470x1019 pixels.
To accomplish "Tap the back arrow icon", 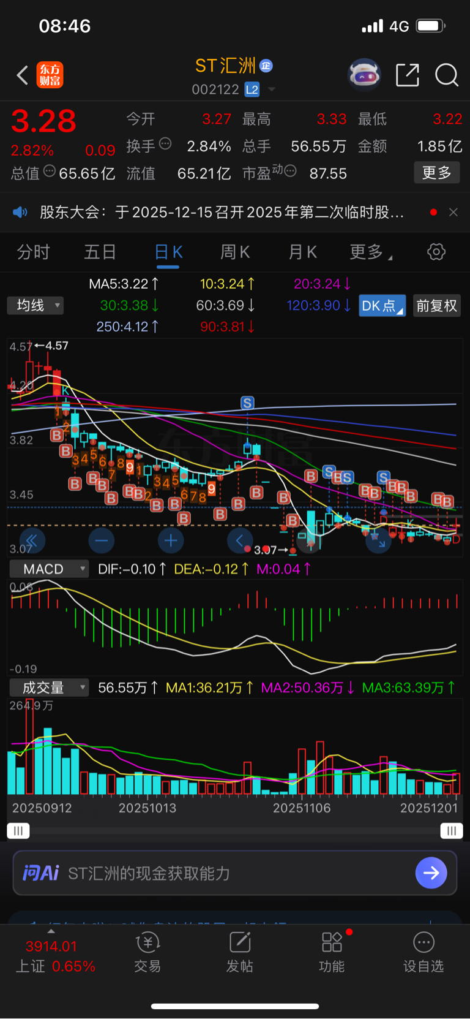I will 23,75.
